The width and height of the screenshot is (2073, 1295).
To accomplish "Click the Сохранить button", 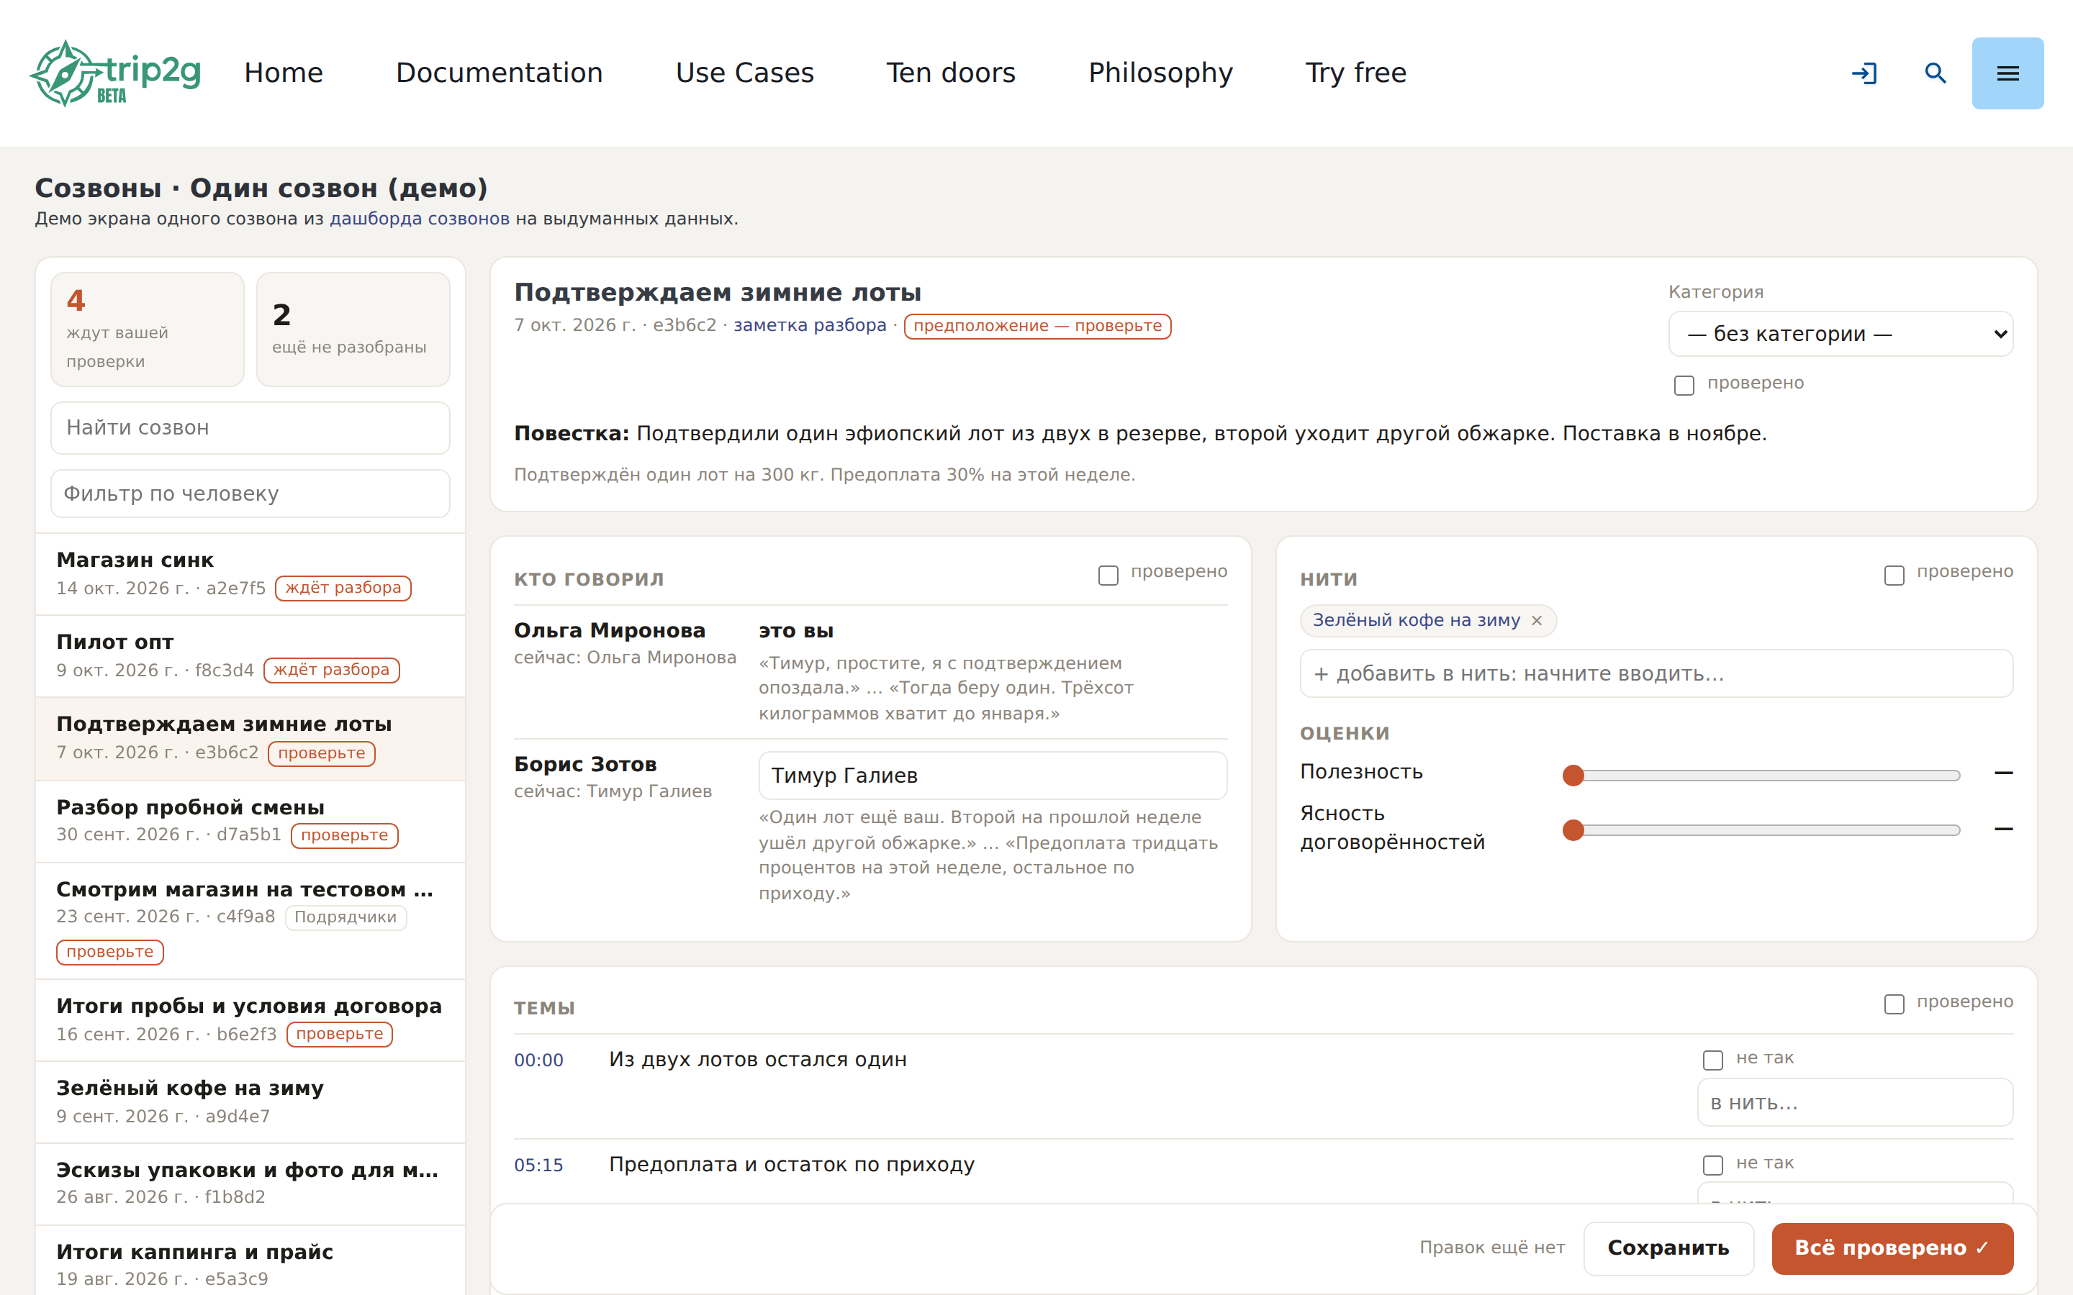I will click(1668, 1248).
